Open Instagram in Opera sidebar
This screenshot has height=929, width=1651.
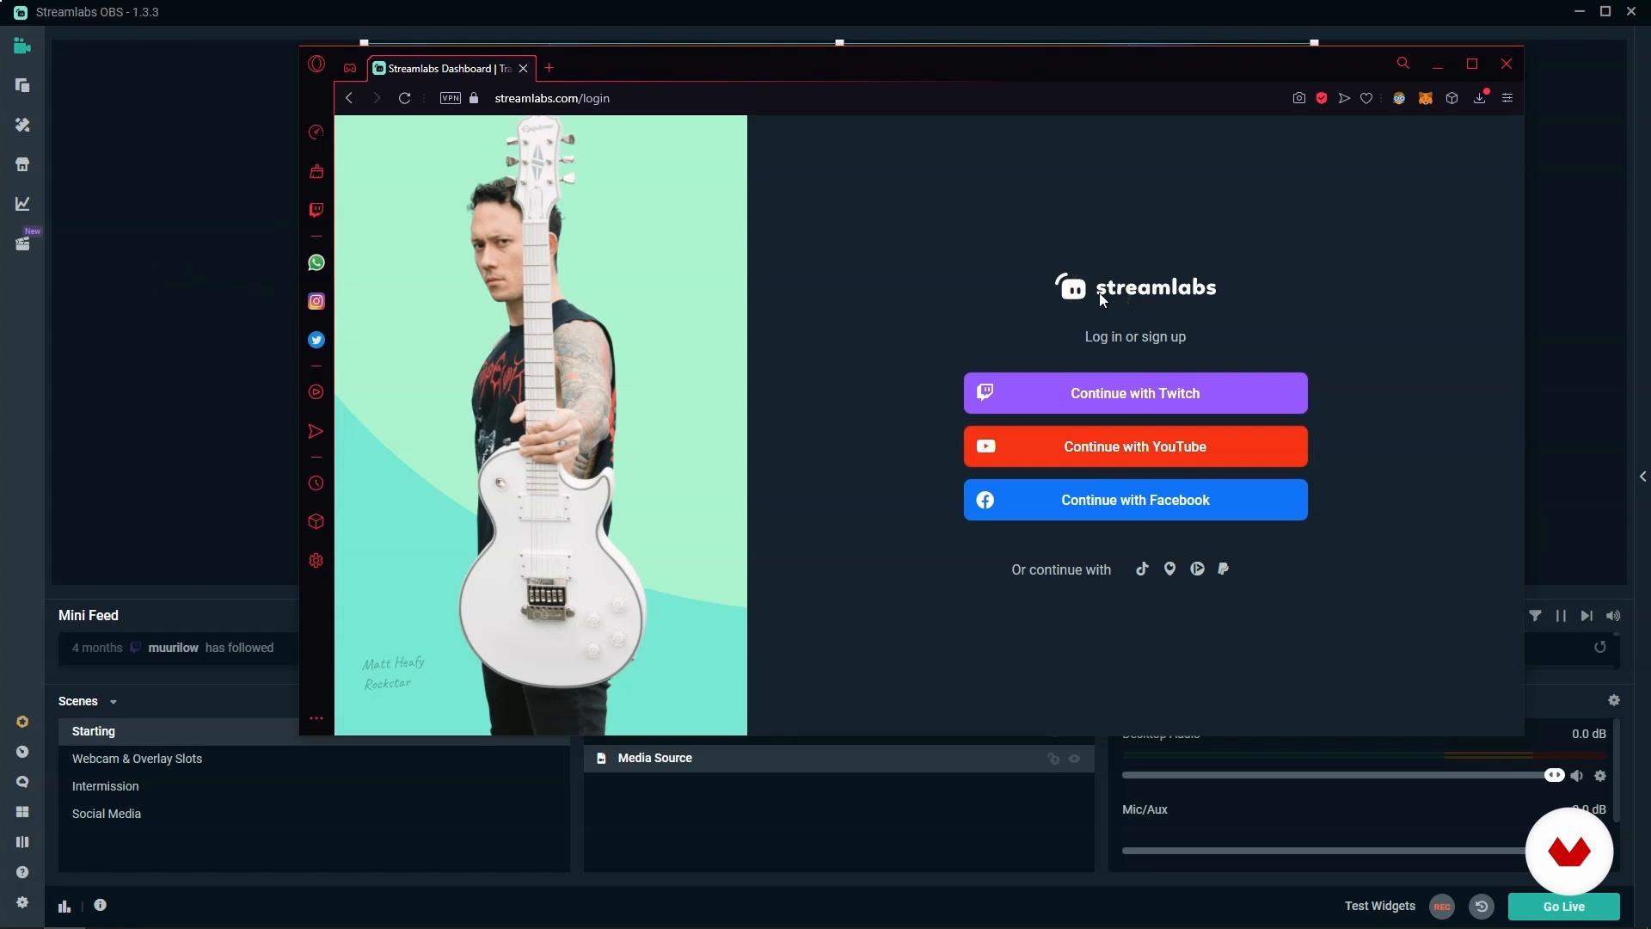coord(316,301)
